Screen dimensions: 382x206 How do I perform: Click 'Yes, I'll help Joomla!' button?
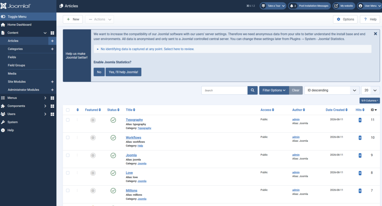123,72
